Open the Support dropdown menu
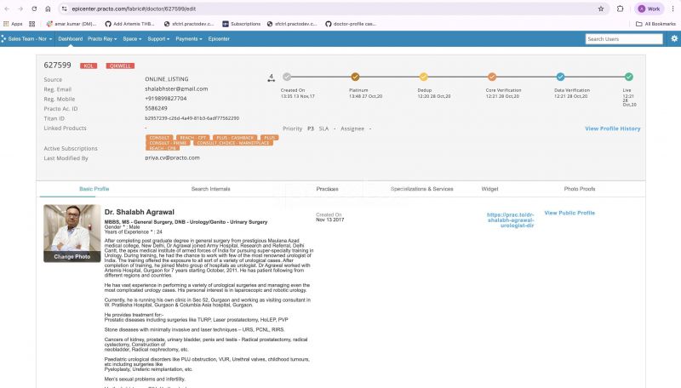The width and height of the screenshot is (681, 388). [x=158, y=38]
